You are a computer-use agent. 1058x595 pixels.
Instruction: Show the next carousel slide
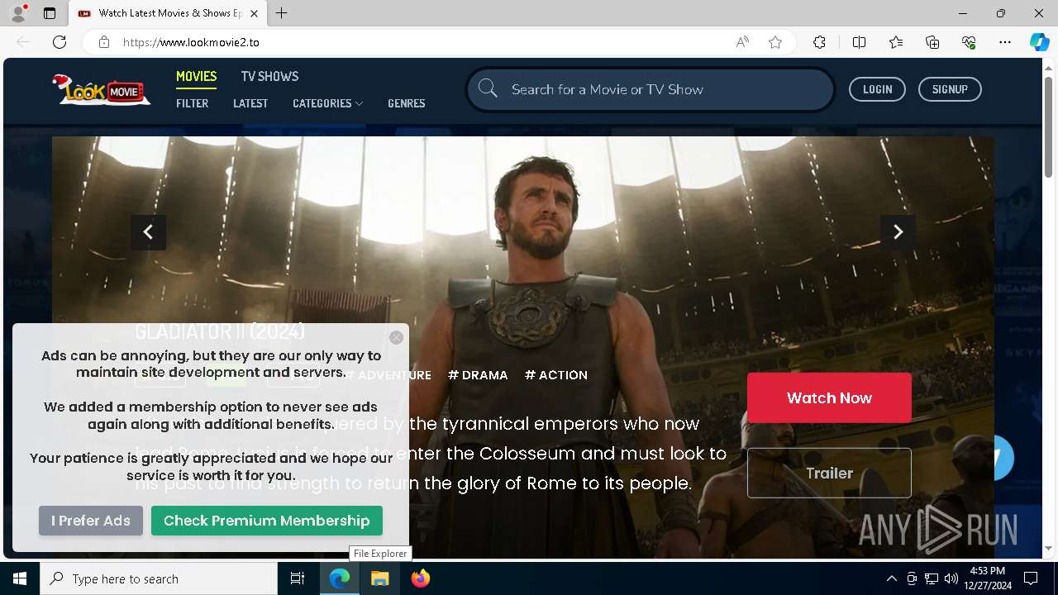click(x=898, y=232)
